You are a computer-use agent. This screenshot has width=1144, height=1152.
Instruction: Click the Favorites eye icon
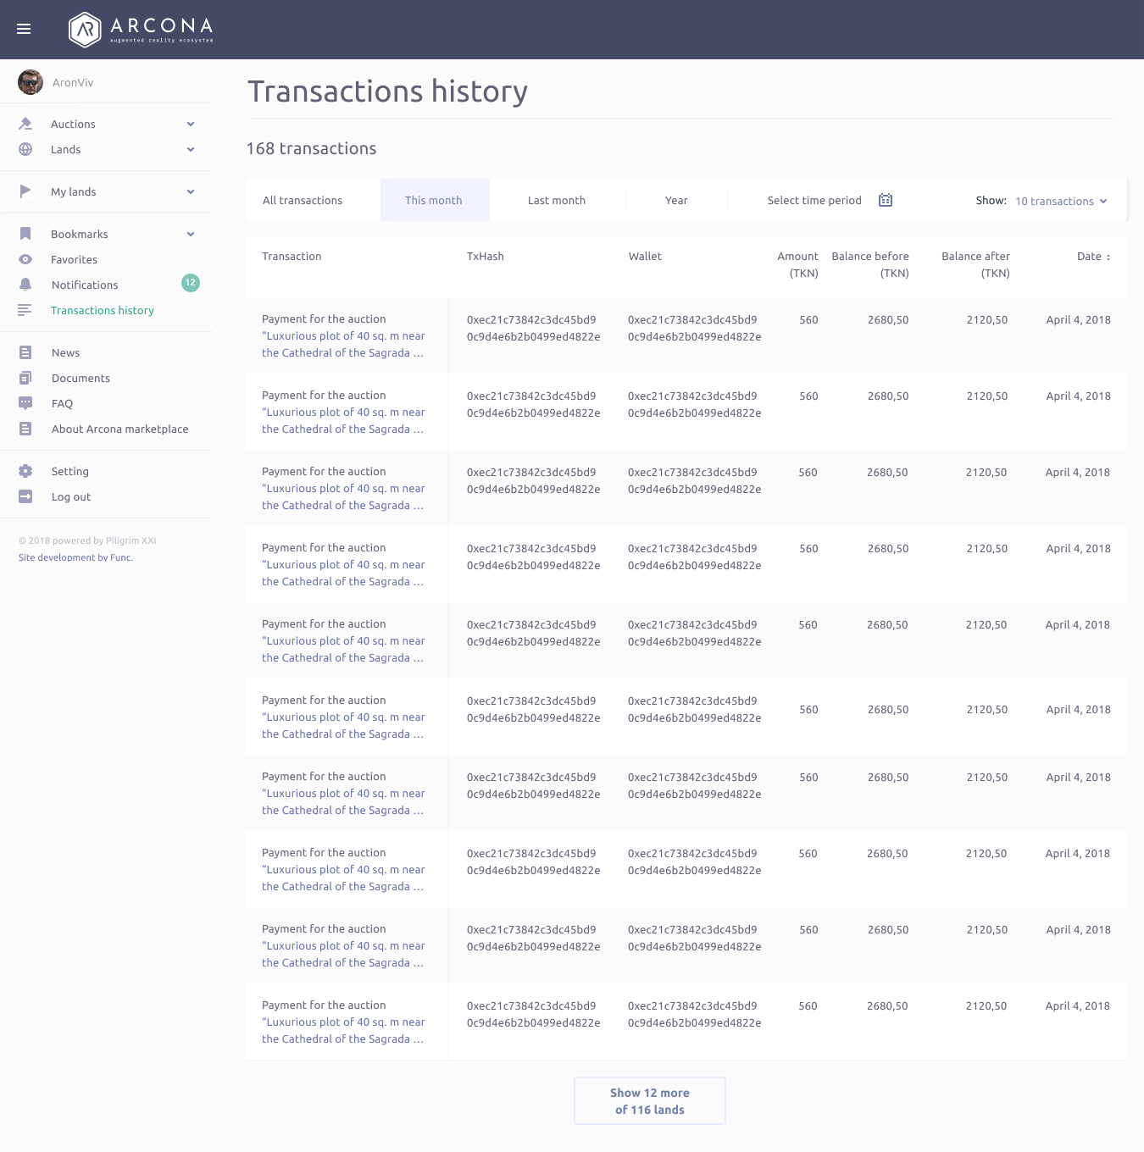[x=25, y=259]
